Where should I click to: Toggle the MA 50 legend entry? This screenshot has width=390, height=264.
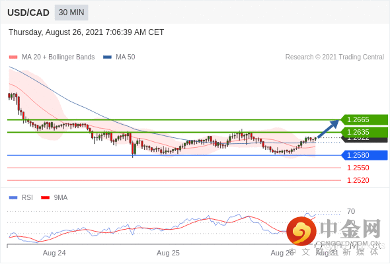119,57
